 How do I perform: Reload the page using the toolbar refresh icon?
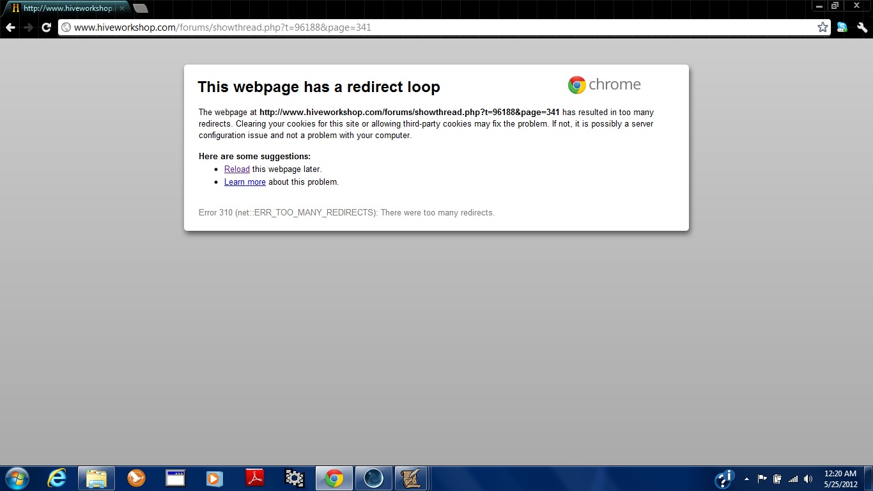pyautogui.click(x=46, y=27)
